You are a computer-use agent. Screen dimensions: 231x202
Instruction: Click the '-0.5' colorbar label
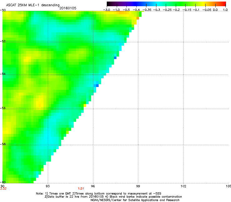coord(126,10)
